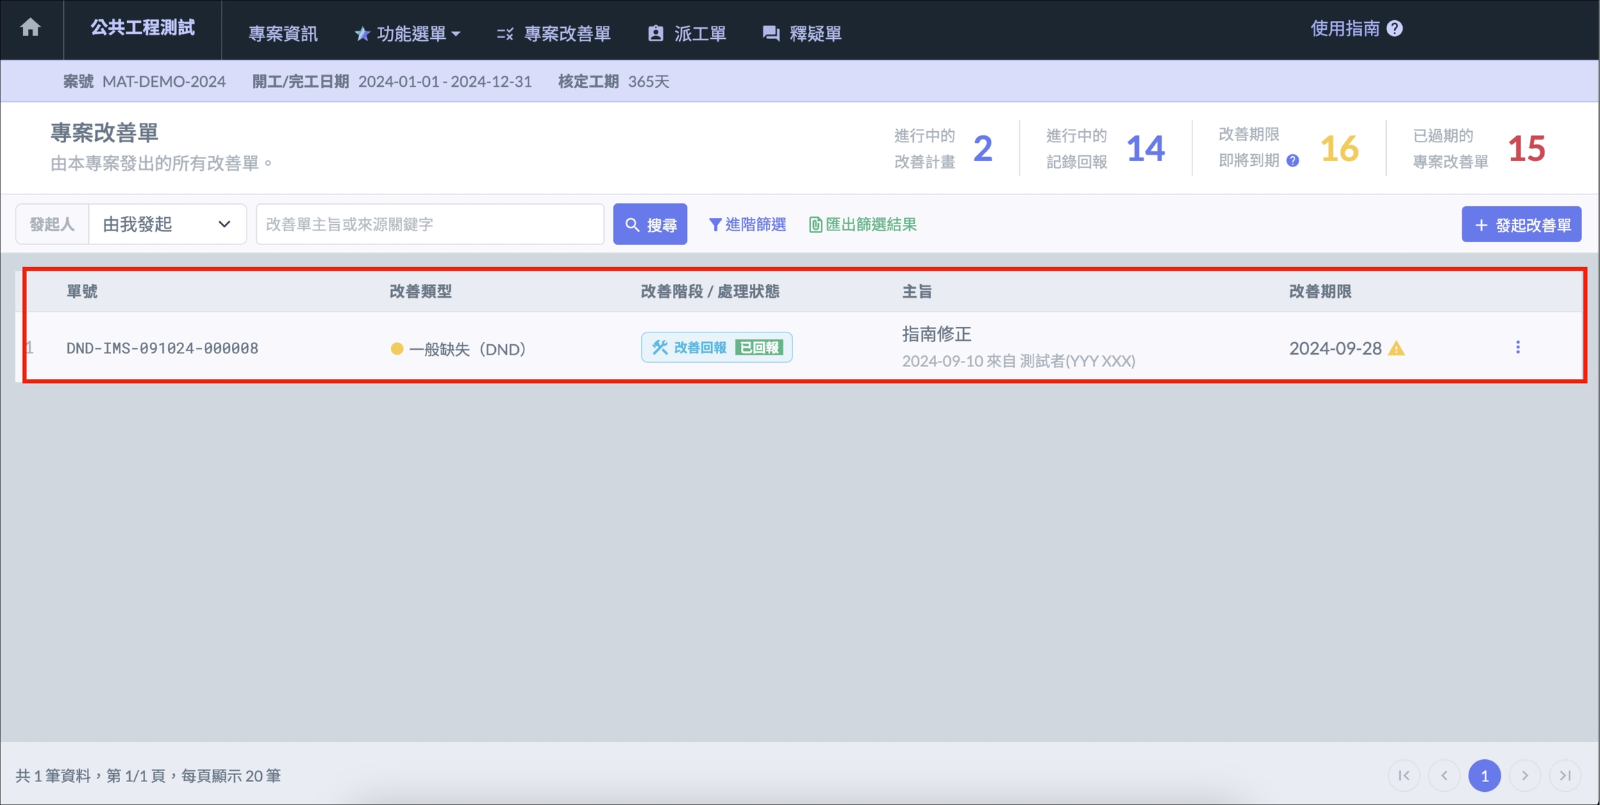Expand the 功能選單 dropdown menu
Viewport: 1600px width, 805px height.
[x=408, y=33]
